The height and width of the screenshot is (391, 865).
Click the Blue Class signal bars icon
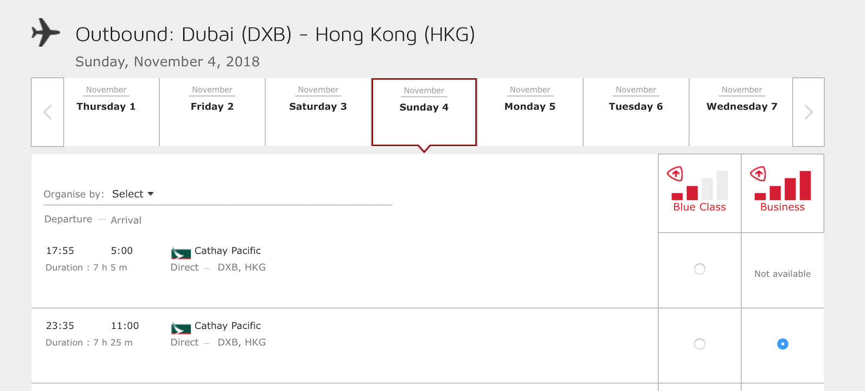click(700, 185)
